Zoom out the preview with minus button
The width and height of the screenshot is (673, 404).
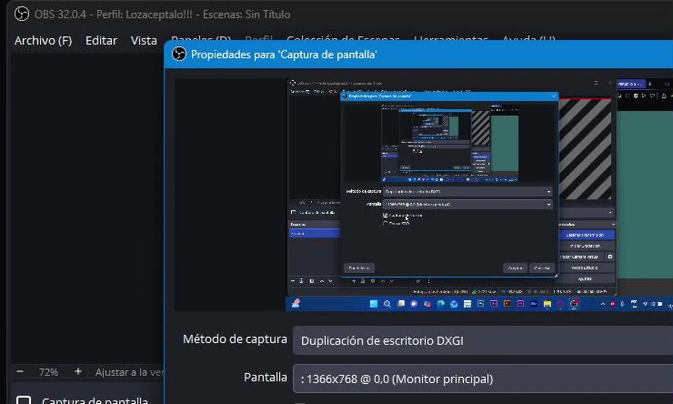20,371
